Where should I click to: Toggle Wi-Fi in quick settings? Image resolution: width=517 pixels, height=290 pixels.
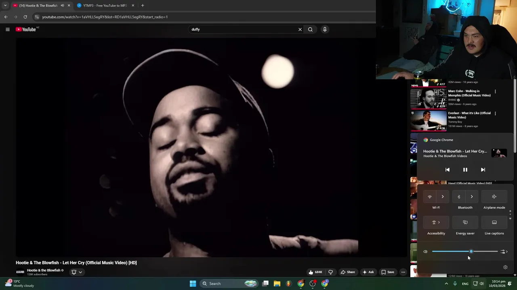tap(430, 197)
